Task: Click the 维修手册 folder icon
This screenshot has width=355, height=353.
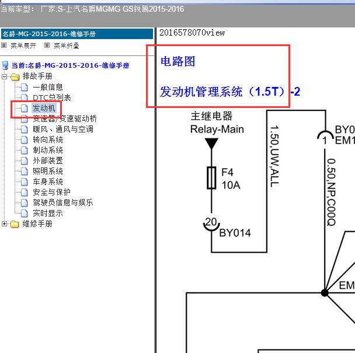Action: (15, 224)
